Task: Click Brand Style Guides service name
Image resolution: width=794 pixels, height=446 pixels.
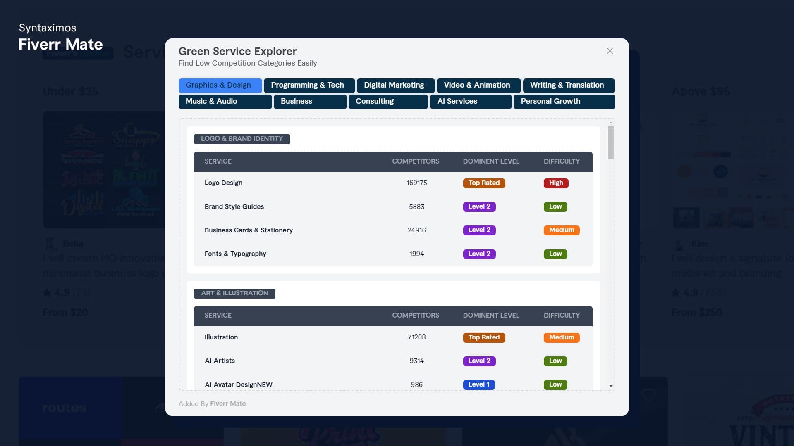Action: 234,206
